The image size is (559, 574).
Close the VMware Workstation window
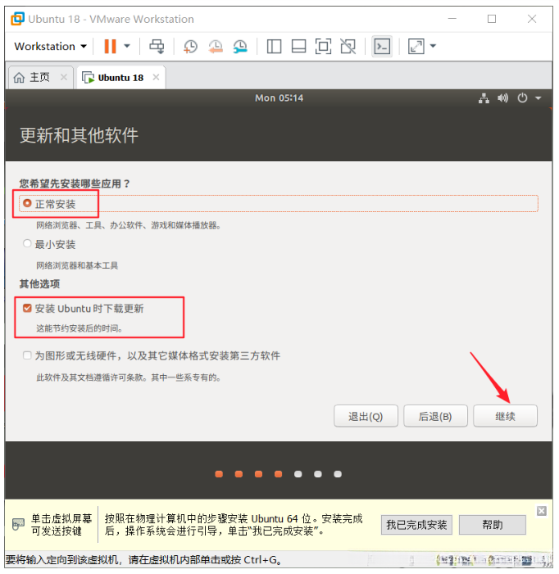click(531, 18)
